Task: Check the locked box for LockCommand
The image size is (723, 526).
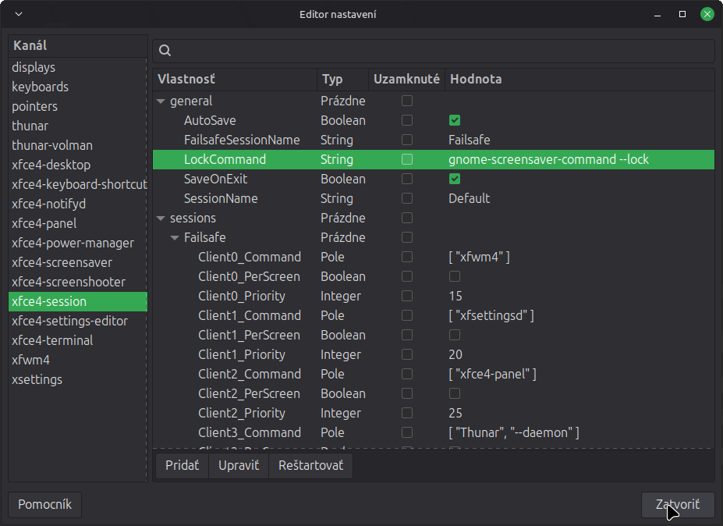Action: pyautogui.click(x=406, y=160)
